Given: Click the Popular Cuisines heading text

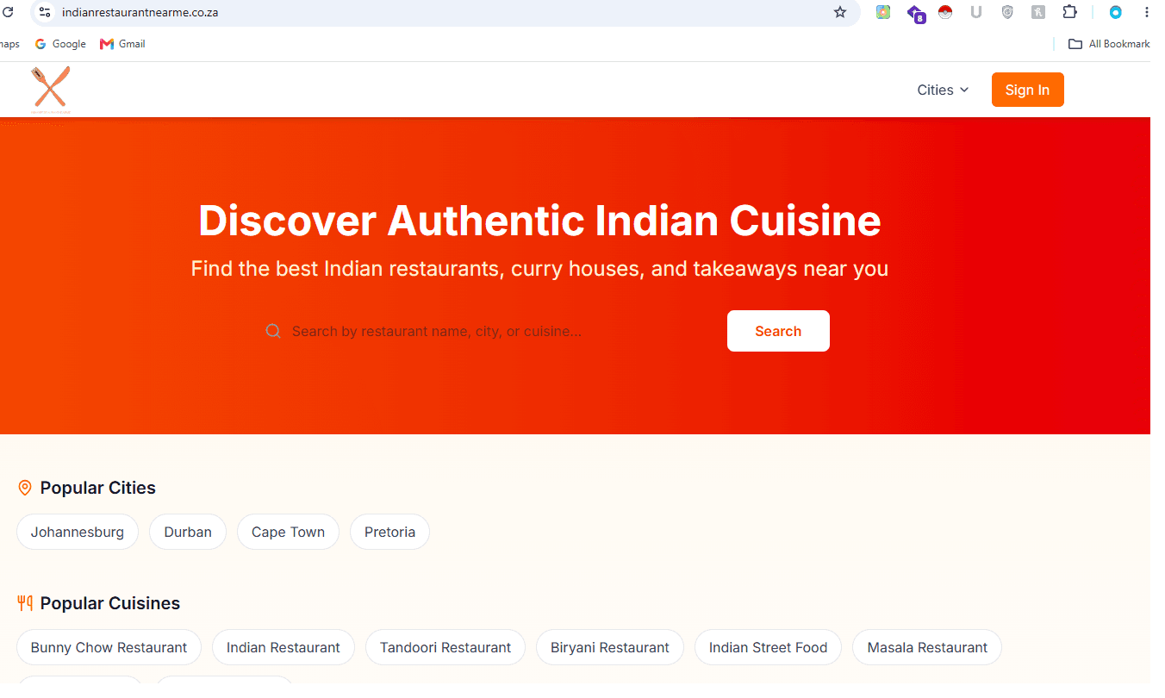Looking at the screenshot, I should click(x=109, y=603).
